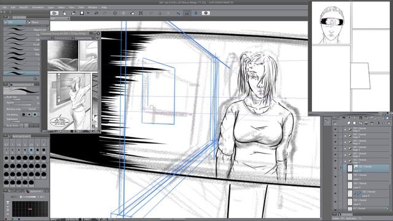Open the Window menu
Screen dimensions: 393x221
[x=93, y=7]
